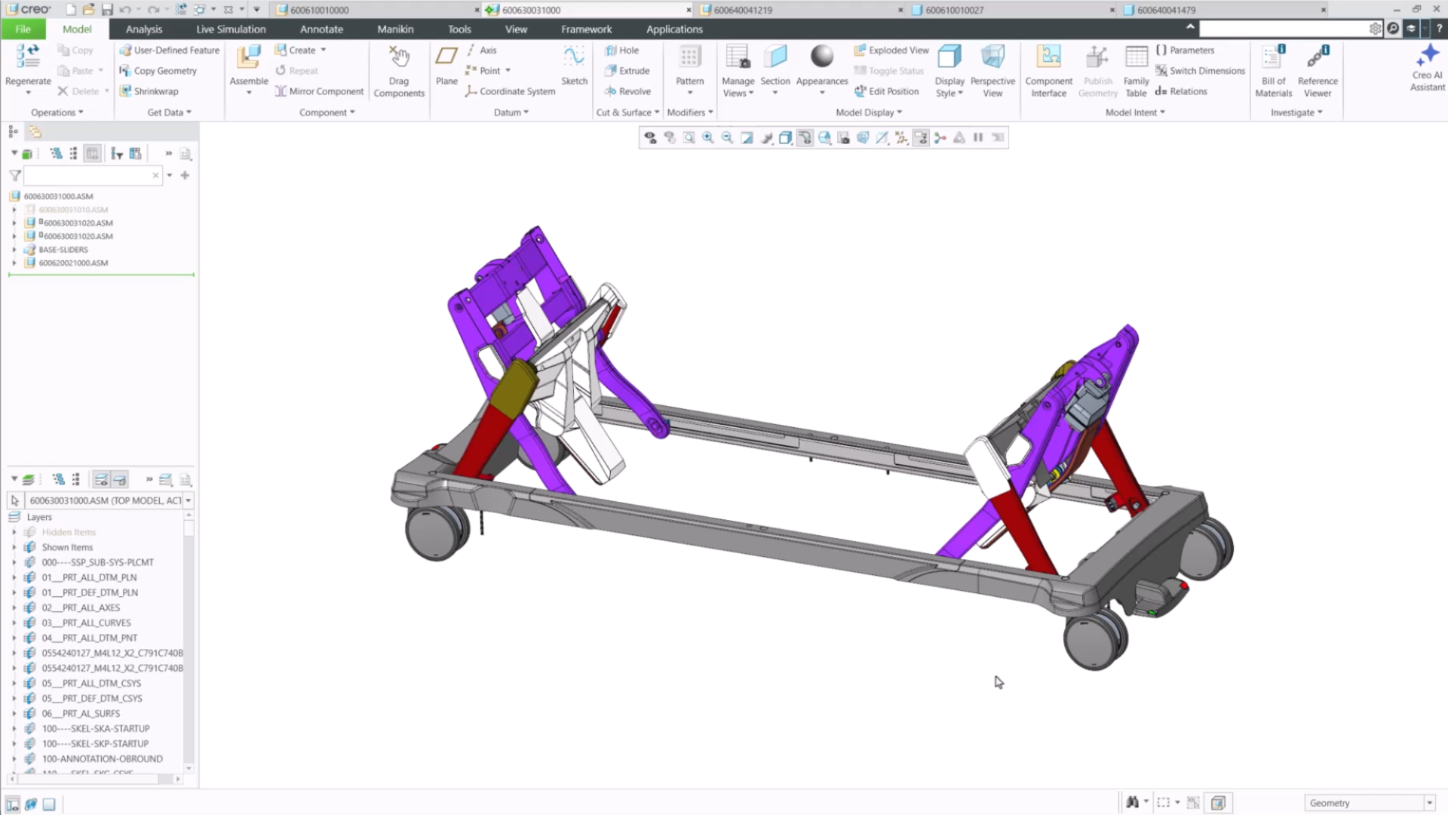
Task: Toggle Exploded View
Action: (891, 50)
